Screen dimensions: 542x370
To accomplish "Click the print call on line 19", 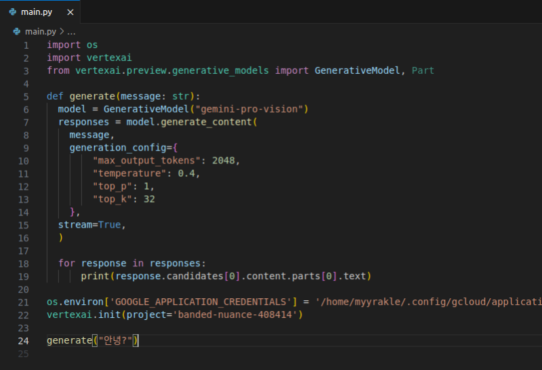I will pyautogui.click(x=95, y=276).
